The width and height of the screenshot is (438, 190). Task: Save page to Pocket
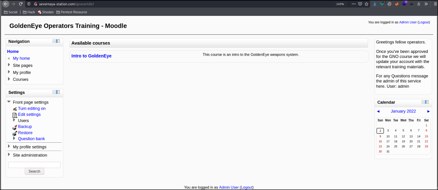click(x=360, y=4)
